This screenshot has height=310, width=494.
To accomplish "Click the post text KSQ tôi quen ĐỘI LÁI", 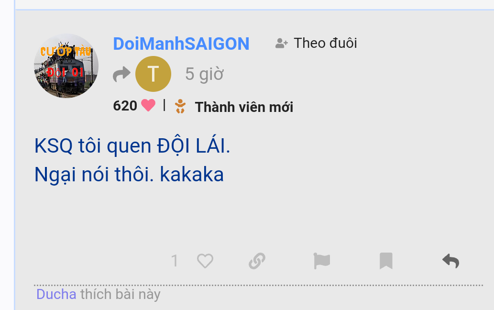I will pyautogui.click(x=132, y=146).
